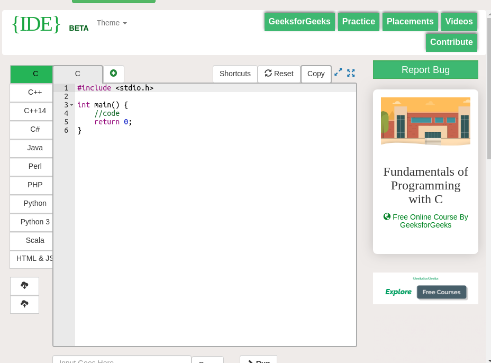
Task: Enter fullscreen with the four-arrow icon
Action: [x=351, y=73]
